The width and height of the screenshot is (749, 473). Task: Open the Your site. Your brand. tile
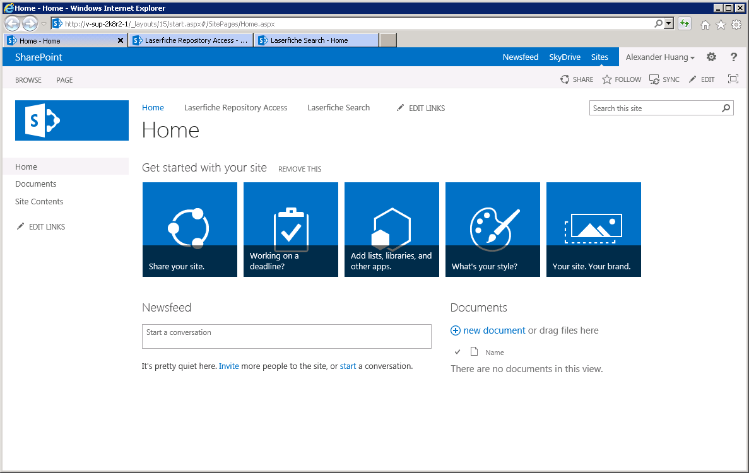coord(594,230)
